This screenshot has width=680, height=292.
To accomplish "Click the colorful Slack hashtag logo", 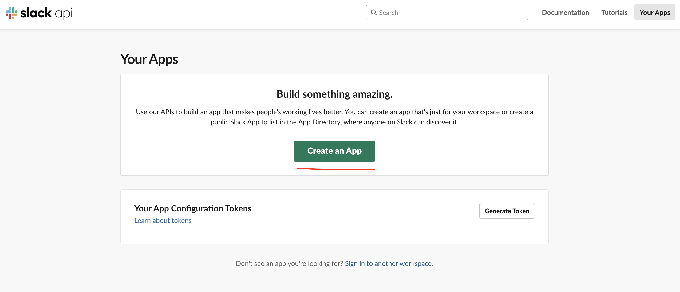I will 11,13.
